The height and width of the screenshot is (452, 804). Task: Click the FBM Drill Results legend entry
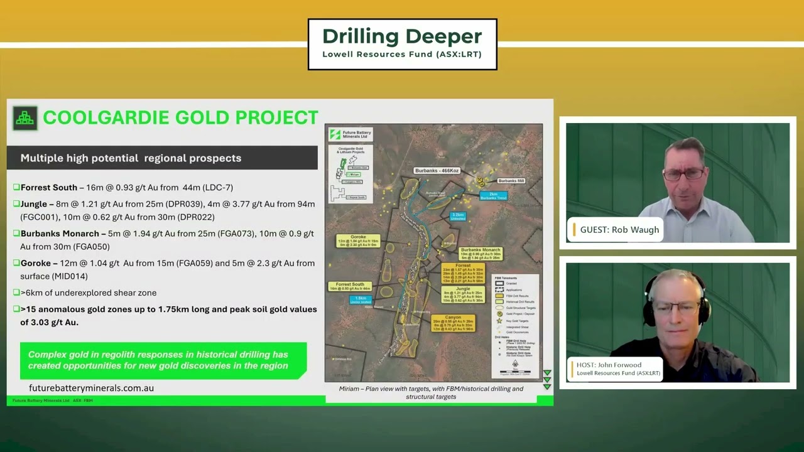[511, 295]
